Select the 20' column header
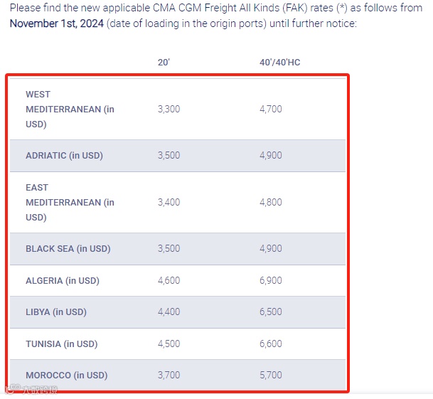433x399 pixels. click(164, 62)
